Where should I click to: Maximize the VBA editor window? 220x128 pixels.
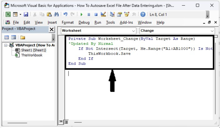[x=198, y=5]
